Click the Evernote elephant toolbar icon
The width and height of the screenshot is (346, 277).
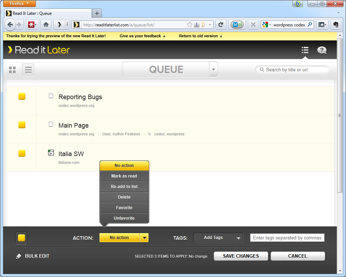[335, 25]
